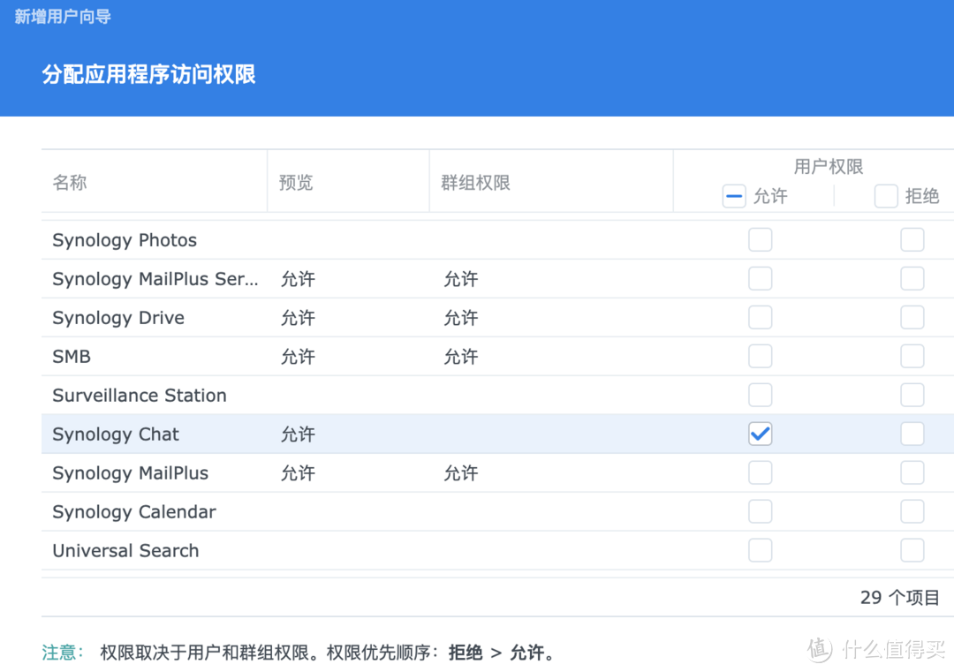The height and width of the screenshot is (672, 954).
Task: Allow user permission for Synology Photos
Action: pos(760,239)
